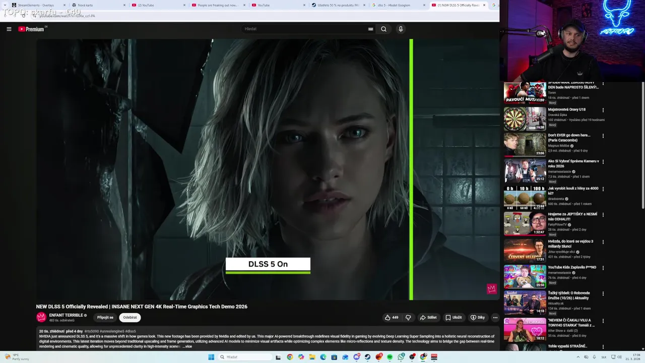Open Majstrovstvá Oravy U18 dartboard thumbnail
This screenshot has height=363, width=645.
(x=525, y=119)
